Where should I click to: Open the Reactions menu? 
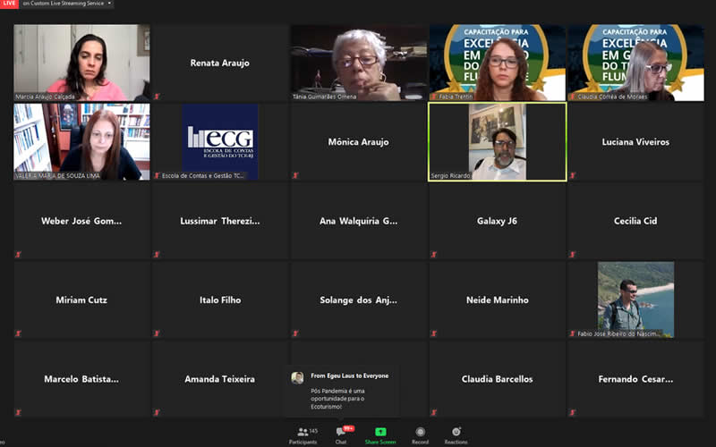click(x=456, y=434)
